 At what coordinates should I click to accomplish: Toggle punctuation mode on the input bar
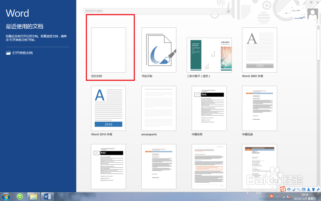tap(294, 189)
